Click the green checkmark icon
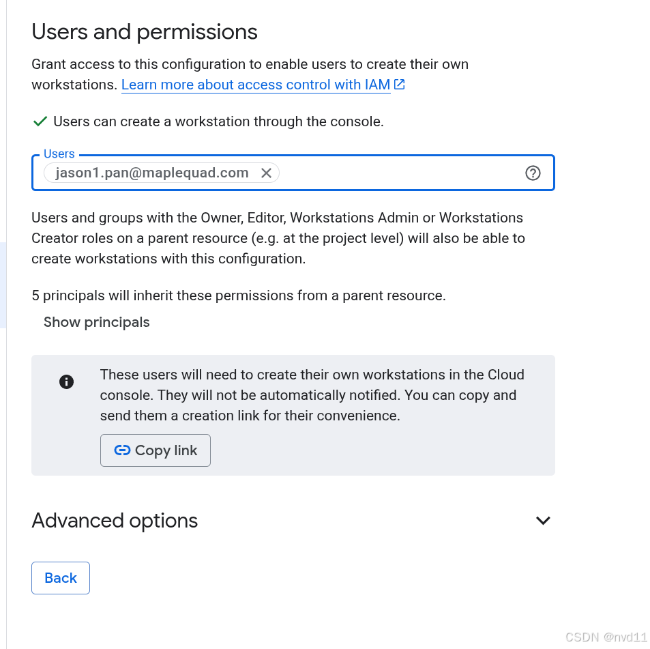This screenshot has width=650, height=649. (x=40, y=121)
